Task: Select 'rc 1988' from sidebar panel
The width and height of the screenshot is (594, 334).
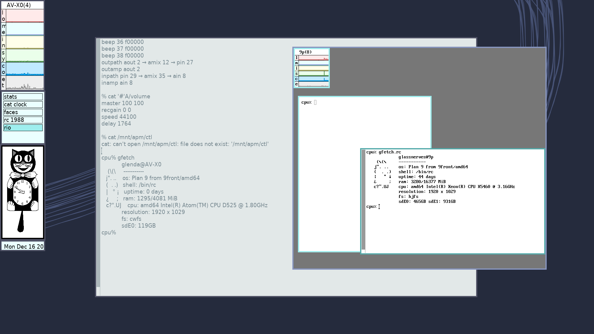Action: 23,120
